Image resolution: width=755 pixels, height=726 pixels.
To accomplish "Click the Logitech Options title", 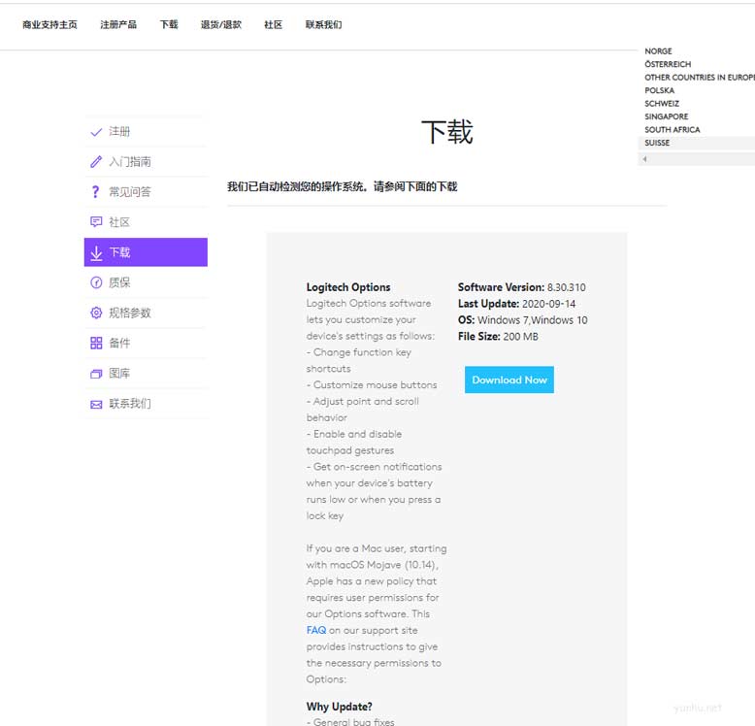I will (348, 287).
